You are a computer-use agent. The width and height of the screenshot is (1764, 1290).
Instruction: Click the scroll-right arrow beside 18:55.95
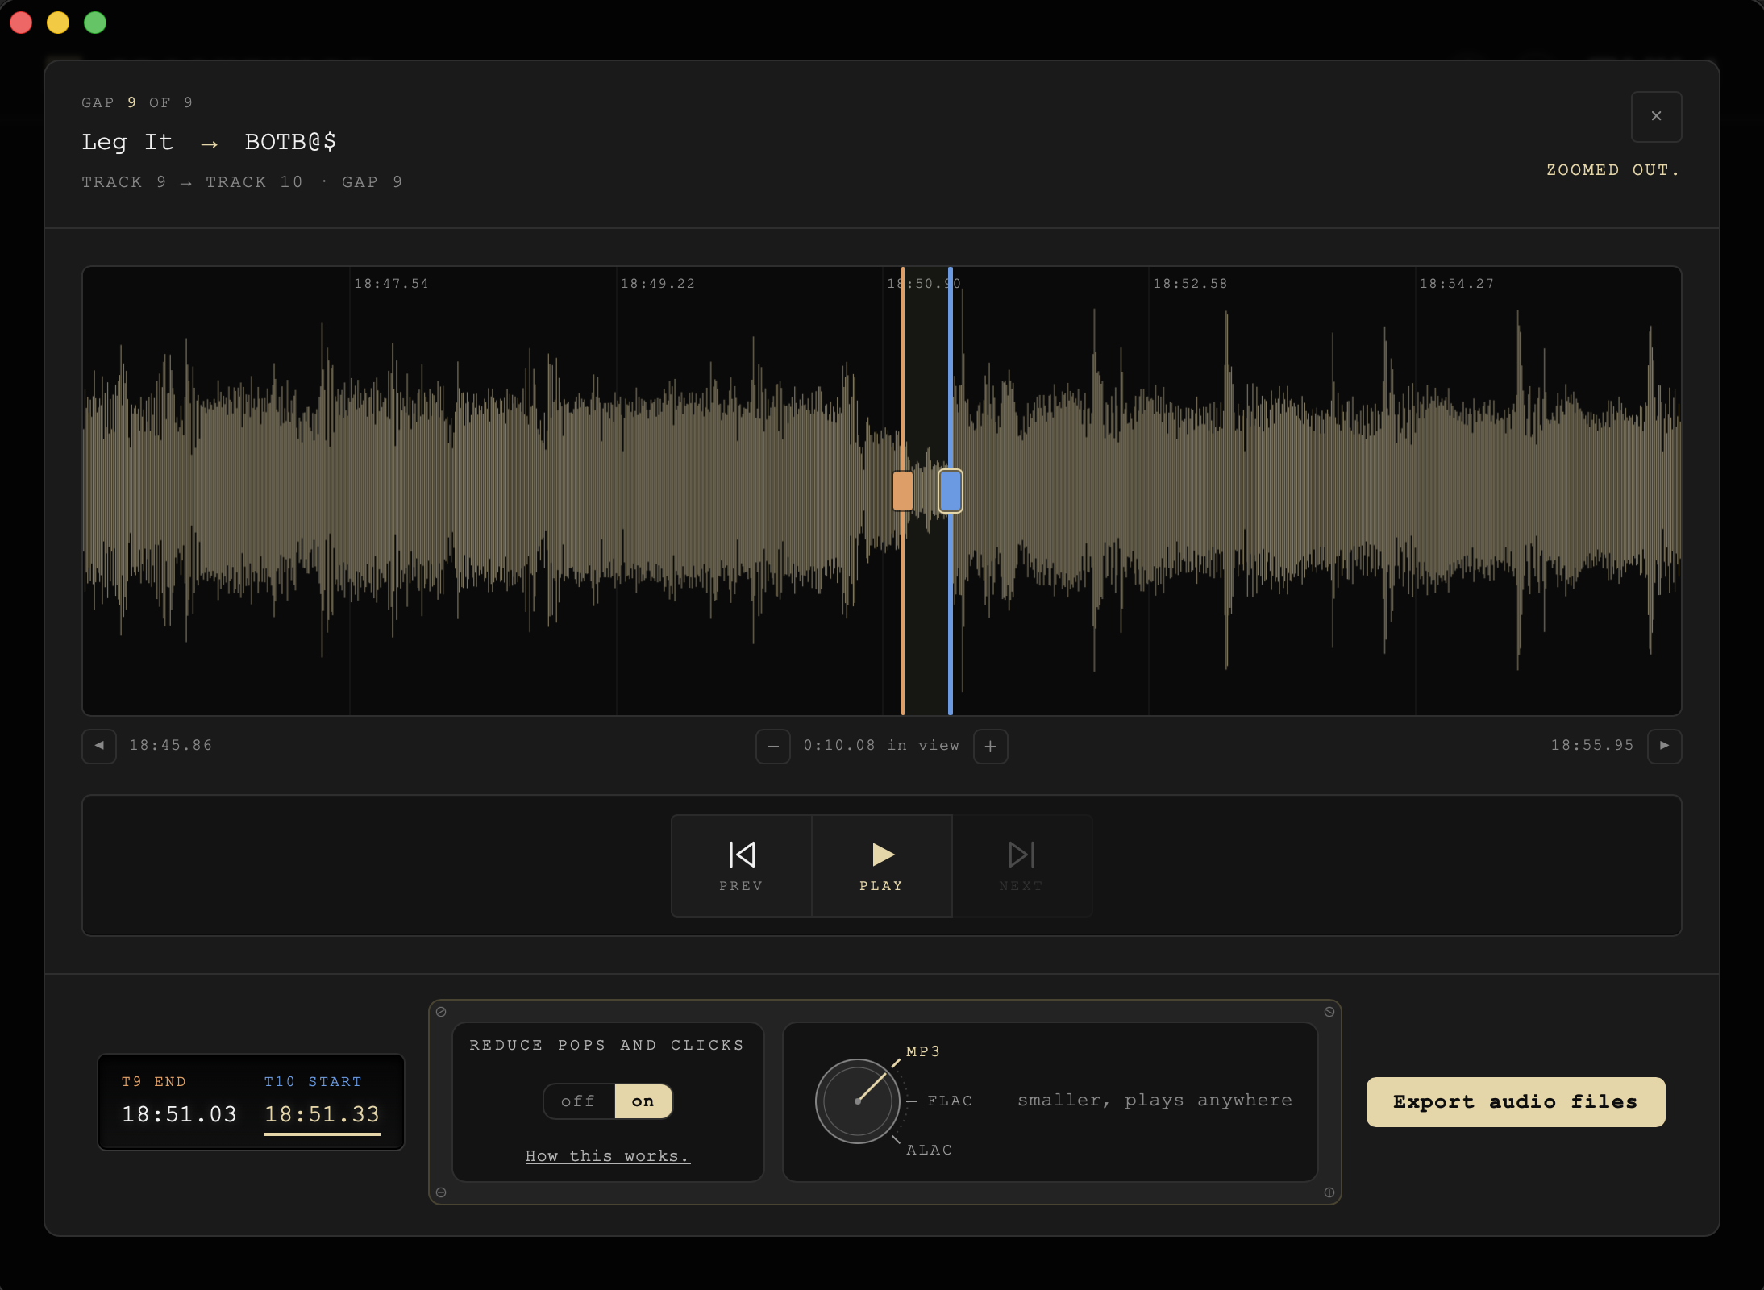(x=1664, y=746)
